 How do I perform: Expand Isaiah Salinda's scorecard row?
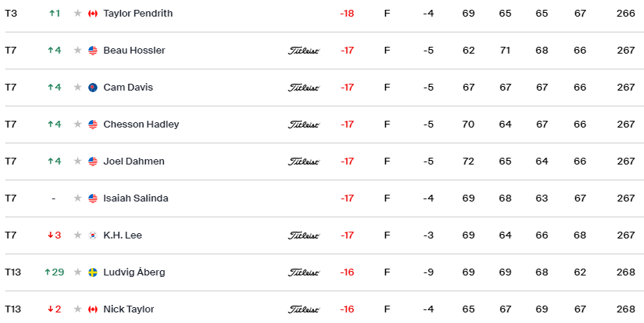click(136, 198)
